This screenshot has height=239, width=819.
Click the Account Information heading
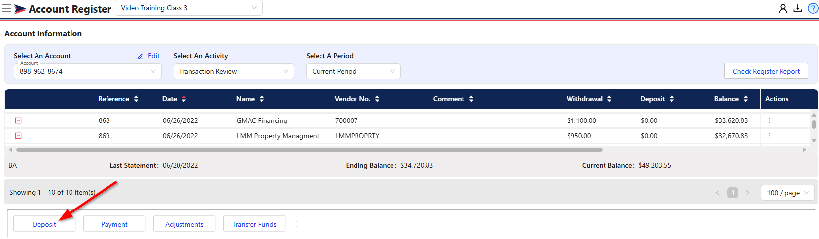click(x=43, y=33)
